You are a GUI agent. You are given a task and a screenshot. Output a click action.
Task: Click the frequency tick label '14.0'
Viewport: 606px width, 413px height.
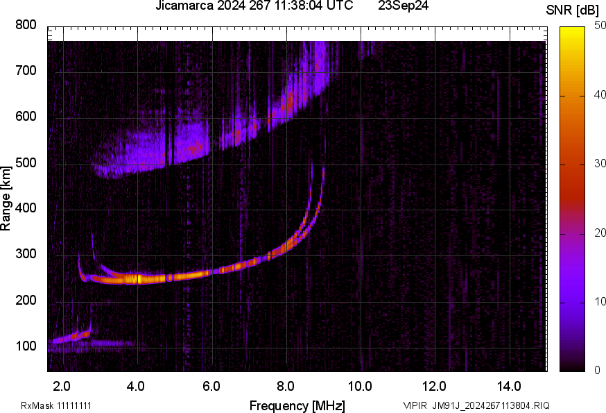509,386
